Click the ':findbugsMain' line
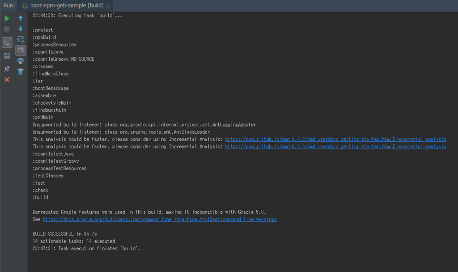This screenshot has width=458, height=272. pyautogui.click(x=49, y=110)
